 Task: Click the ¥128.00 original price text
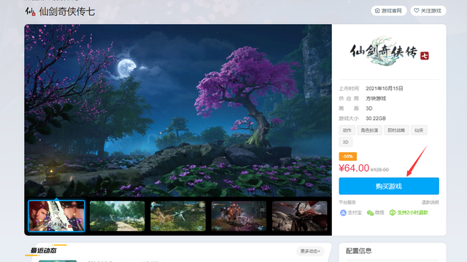click(379, 170)
